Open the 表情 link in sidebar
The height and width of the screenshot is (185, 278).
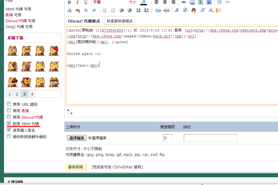tap(9, 15)
